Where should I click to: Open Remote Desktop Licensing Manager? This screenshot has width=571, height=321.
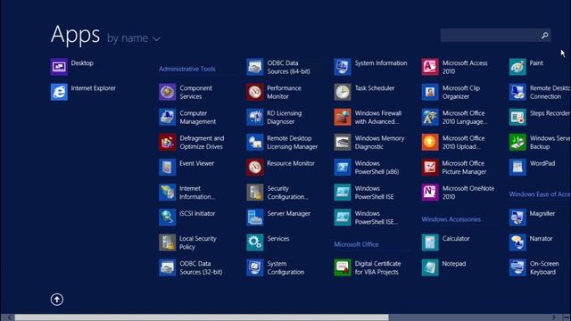[x=282, y=142]
